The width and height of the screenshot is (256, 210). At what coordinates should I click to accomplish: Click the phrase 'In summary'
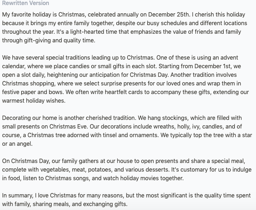(x=18, y=196)
